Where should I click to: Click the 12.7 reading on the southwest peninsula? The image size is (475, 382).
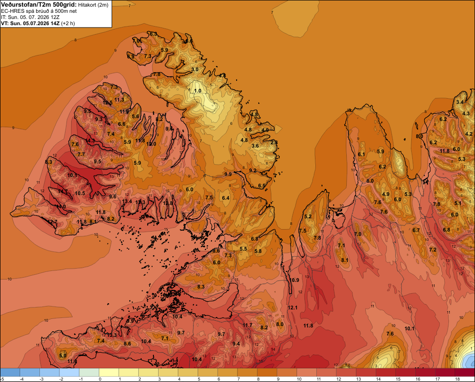click(x=52, y=222)
